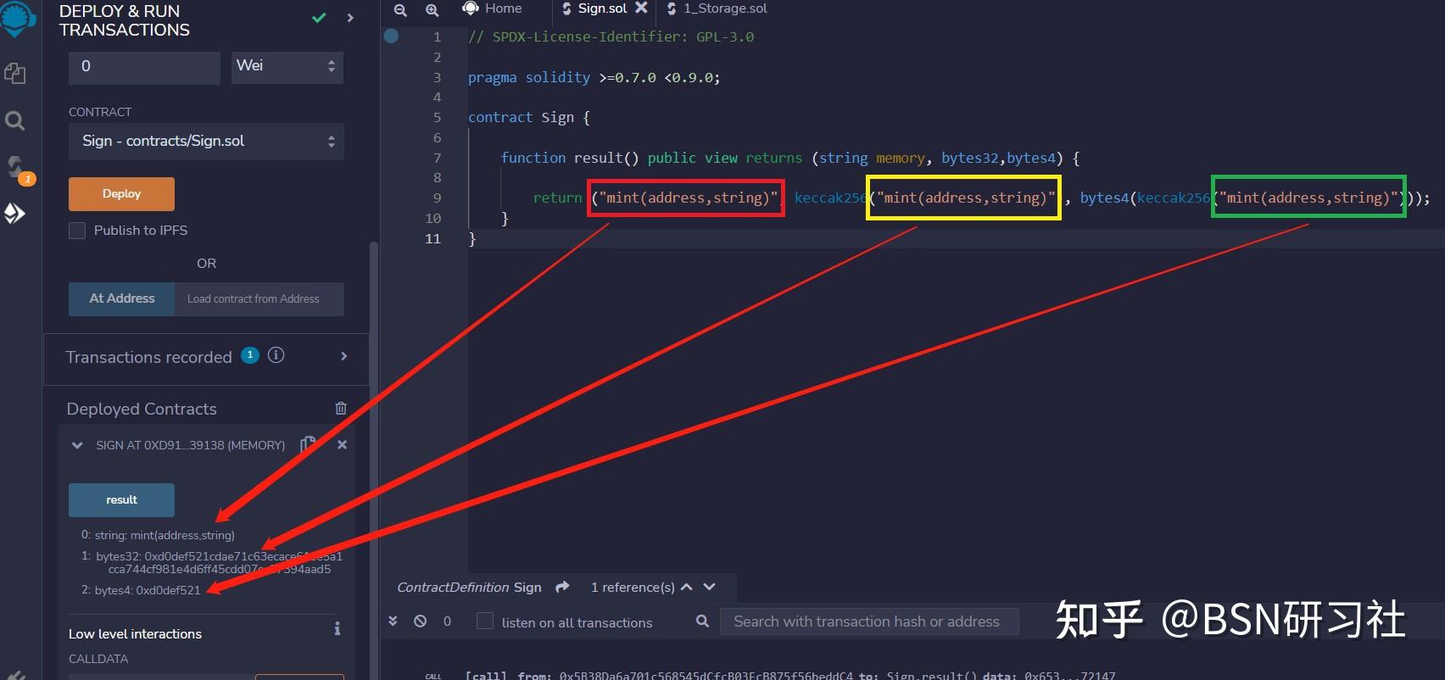Click line number 9 in the gutter
The height and width of the screenshot is (680, 1445).
437,198
